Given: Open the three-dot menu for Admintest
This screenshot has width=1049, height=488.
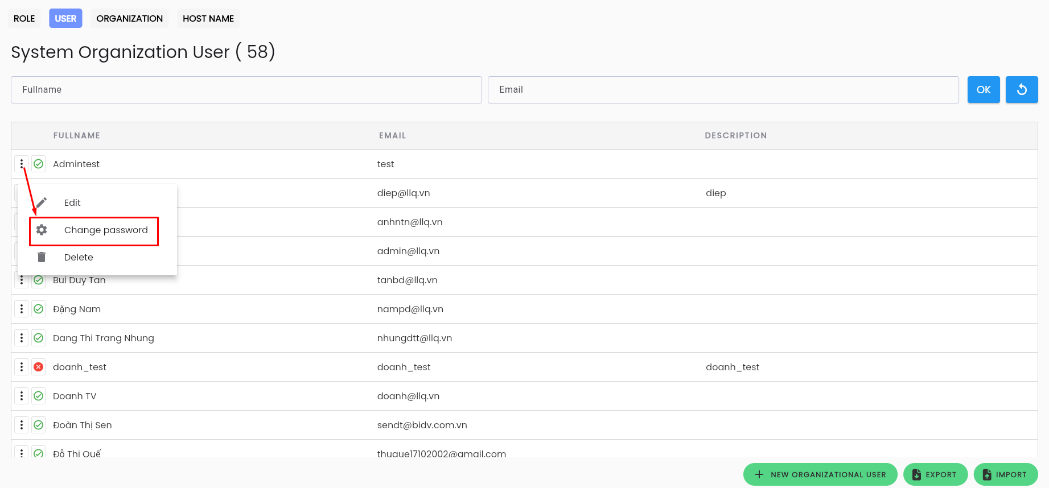Looking at the screenshot, I should pos(22,164).
